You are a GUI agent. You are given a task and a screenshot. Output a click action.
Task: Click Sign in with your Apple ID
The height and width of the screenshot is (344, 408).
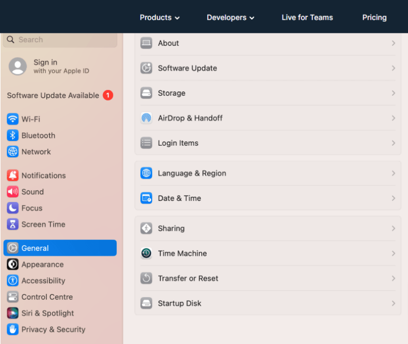click(61, 66)
